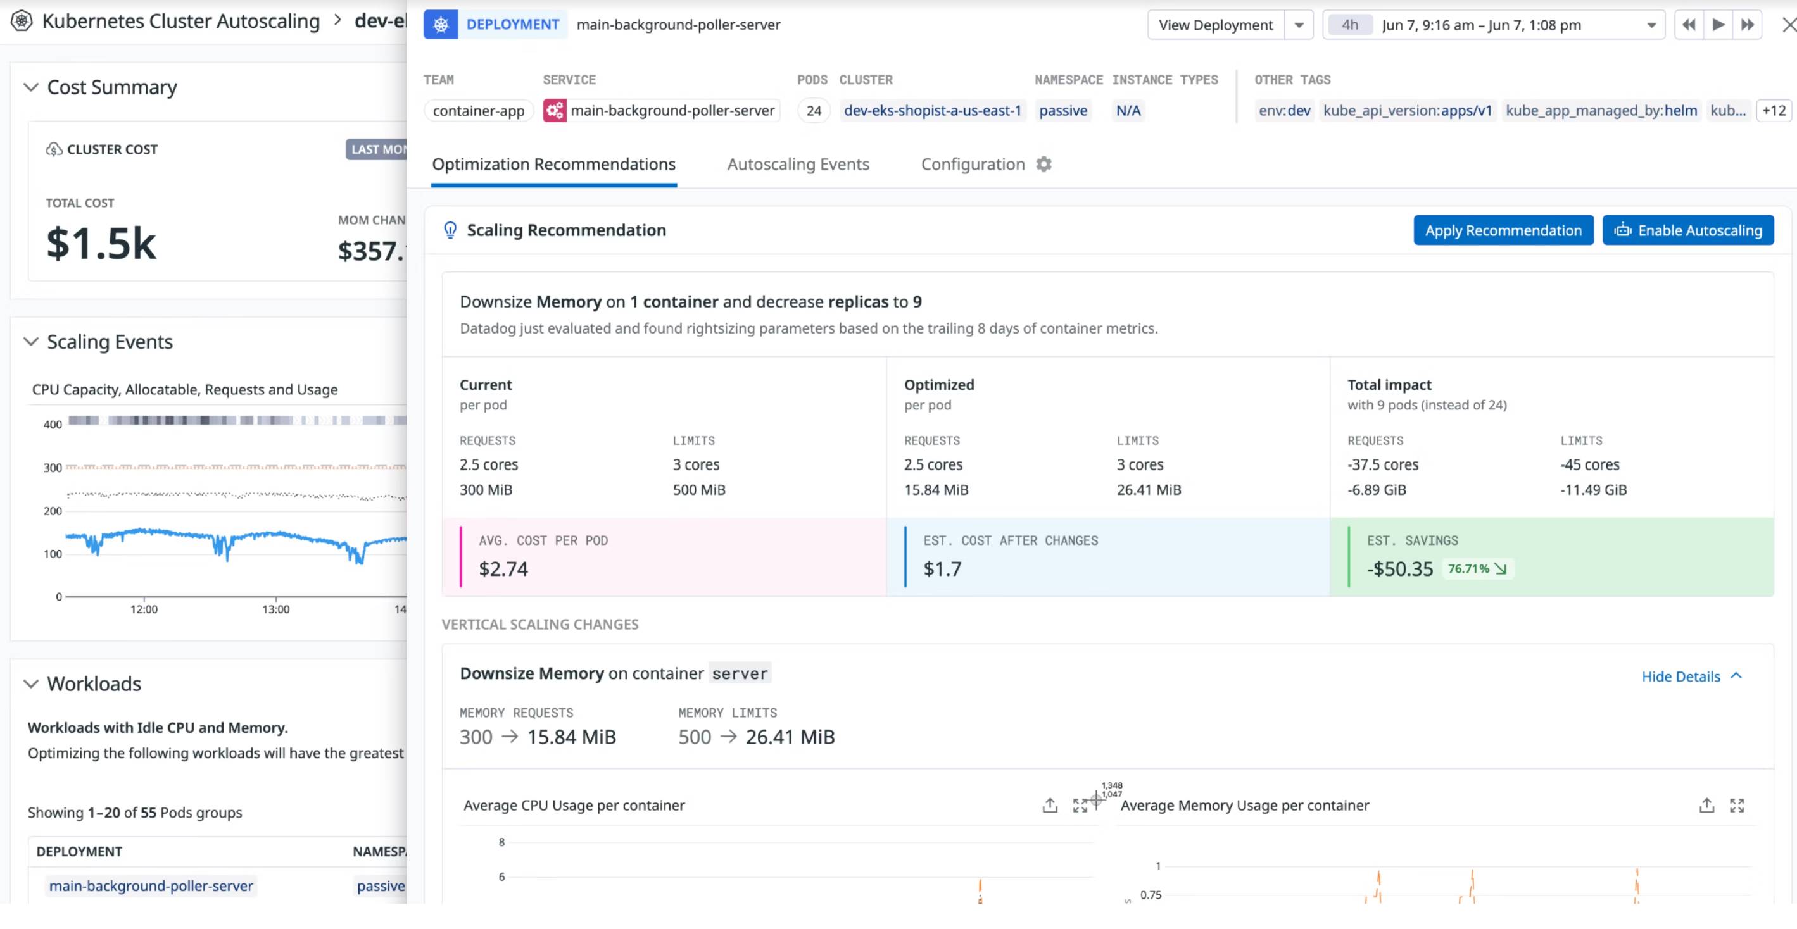Viewport: 1797px width, 929px height.
Task: Switch to Optimization Recommendations tab
Action: 554,164
